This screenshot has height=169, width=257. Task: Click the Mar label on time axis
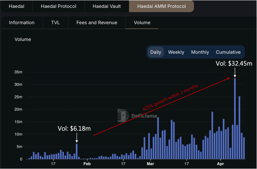click(150, 164)
